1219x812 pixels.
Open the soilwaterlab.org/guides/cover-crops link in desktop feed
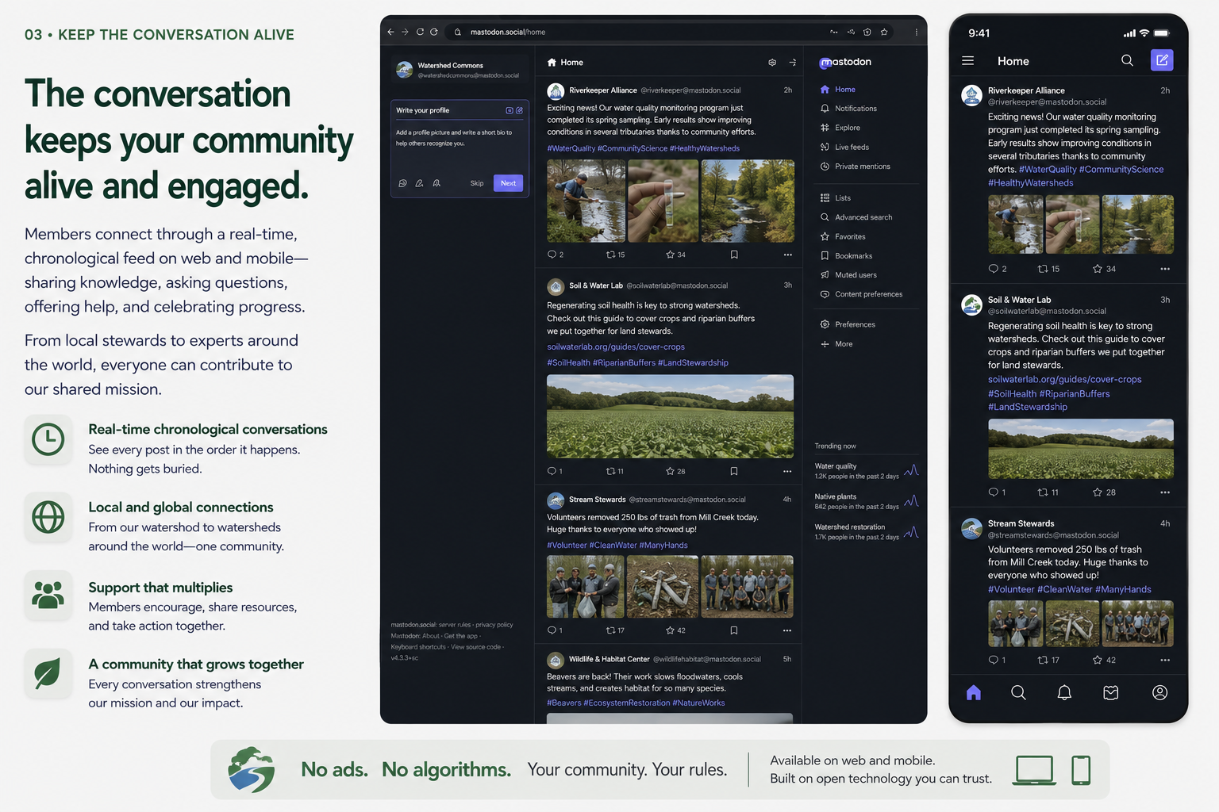616,347
